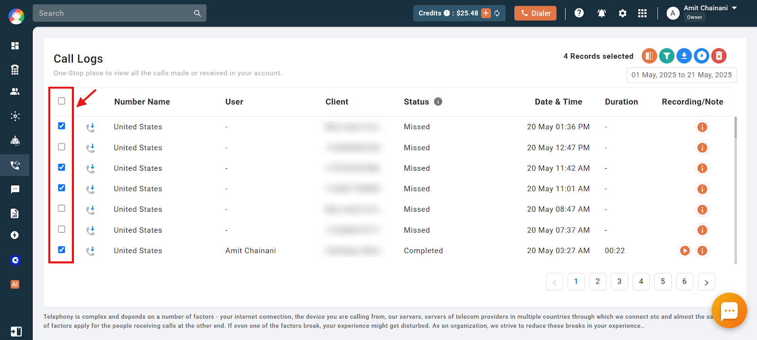The width and height of the screenshot is (757, 340).
Task: Click the orange plus to add credits
Action: [486, 13]
